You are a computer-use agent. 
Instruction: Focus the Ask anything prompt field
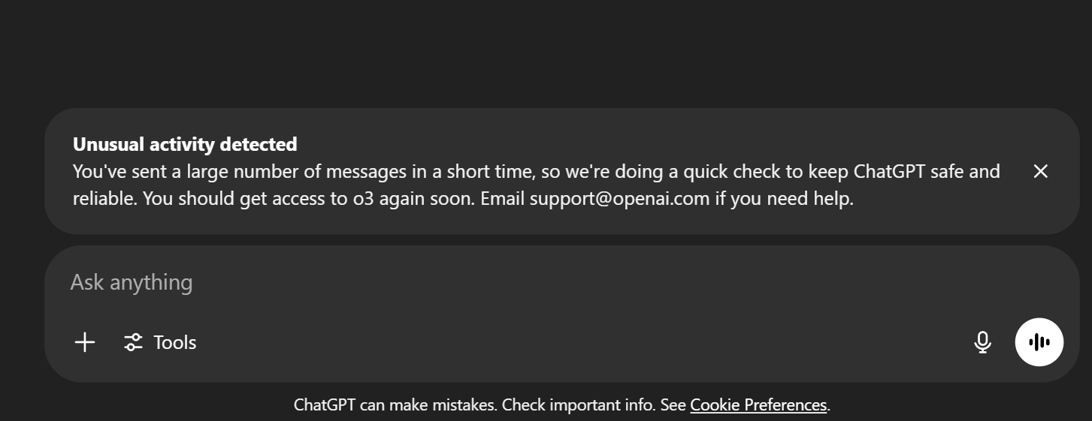tap(561, 282)
